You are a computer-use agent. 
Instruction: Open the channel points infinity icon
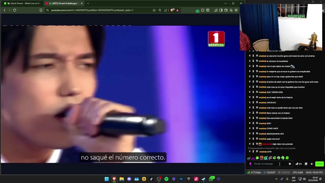click(x=299, y=164)
